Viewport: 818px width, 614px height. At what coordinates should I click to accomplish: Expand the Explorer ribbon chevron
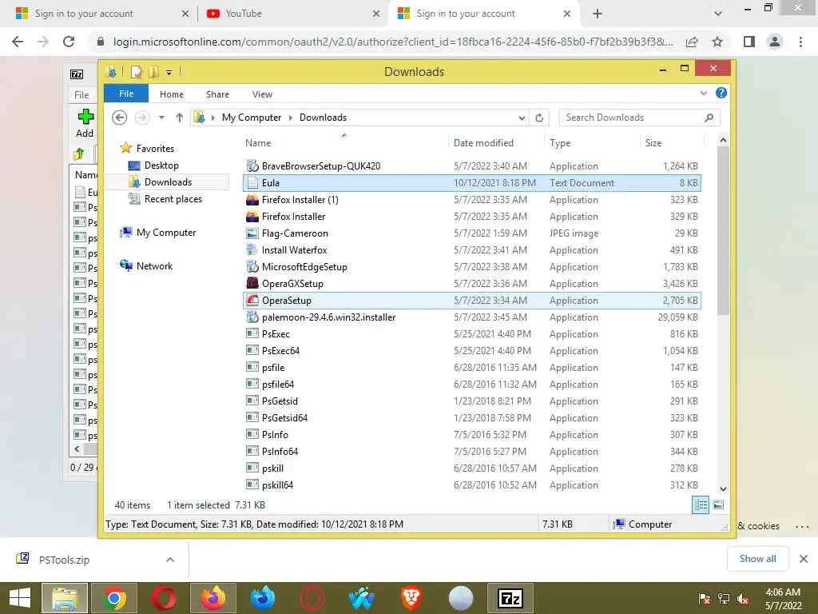[703, 93]
